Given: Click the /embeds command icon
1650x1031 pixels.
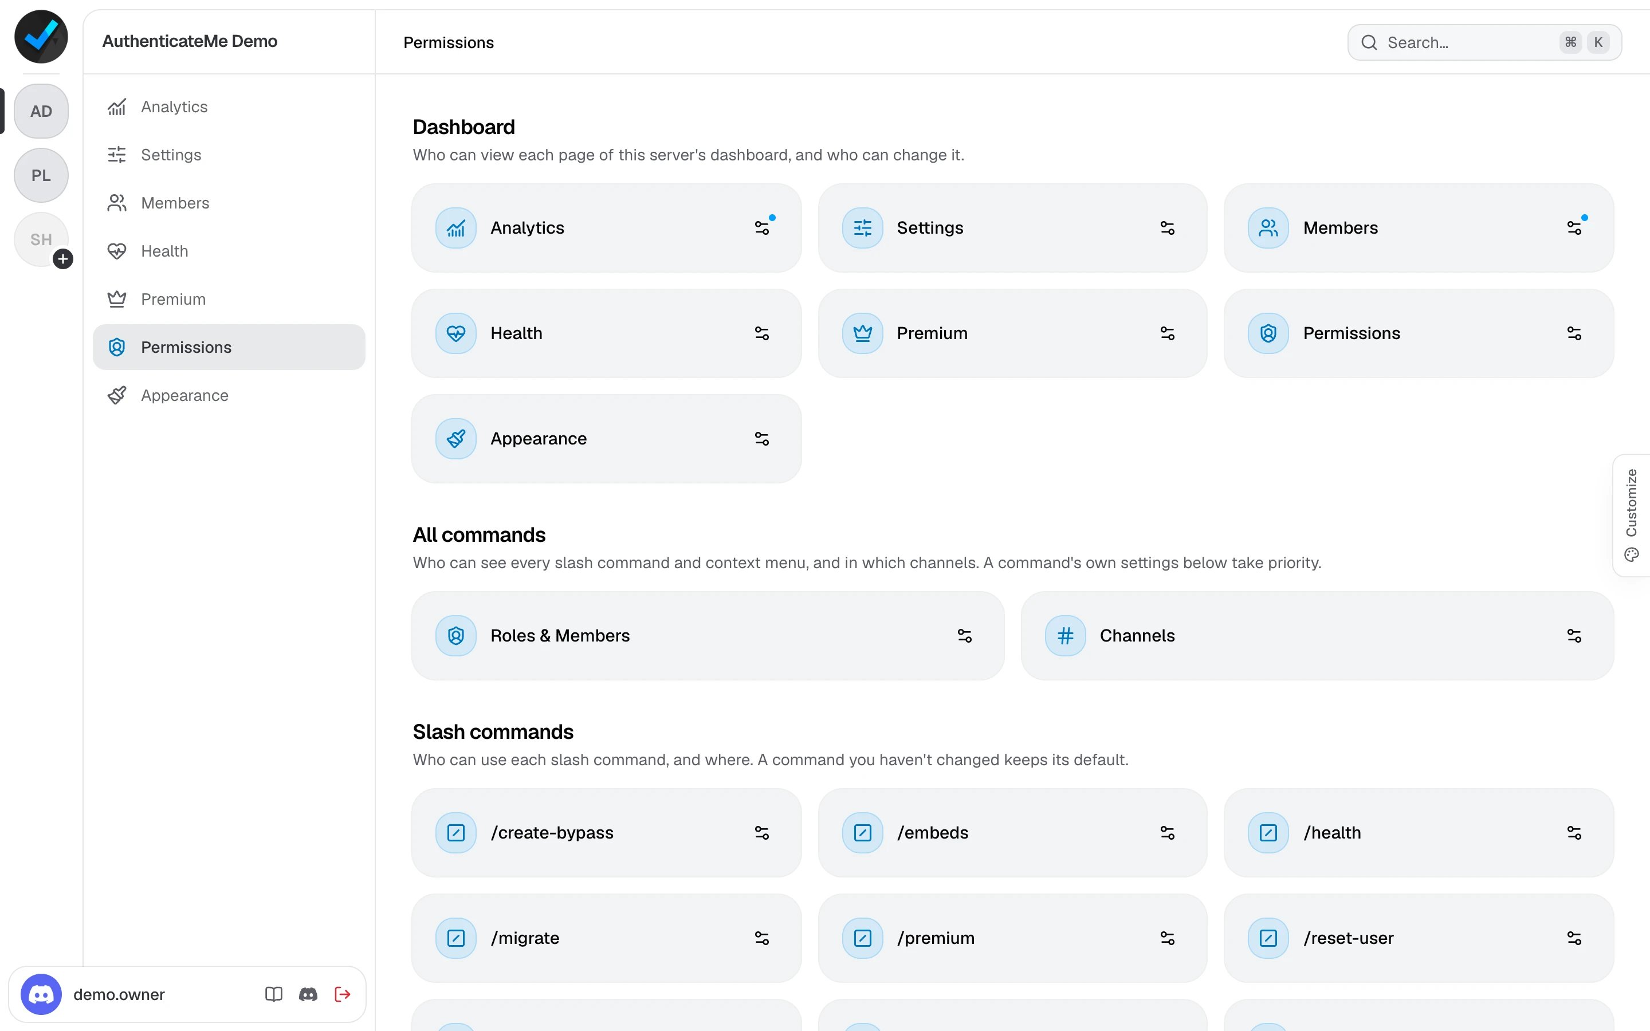Looking at the screenshot, I should [862, 833].
